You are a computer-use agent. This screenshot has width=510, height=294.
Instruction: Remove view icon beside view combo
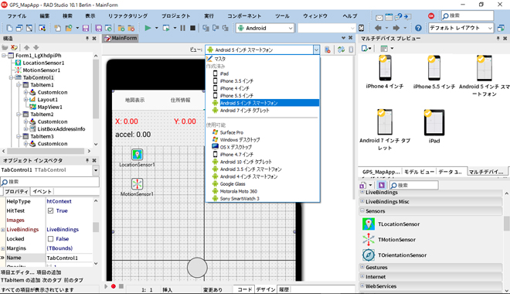[x=328, y=50]
